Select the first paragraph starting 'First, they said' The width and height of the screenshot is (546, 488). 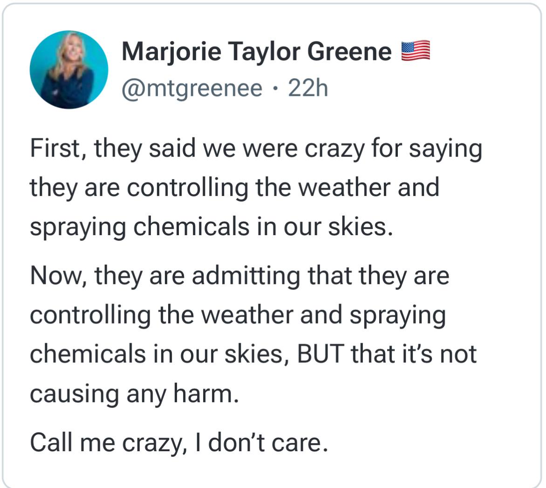point(256,187)
